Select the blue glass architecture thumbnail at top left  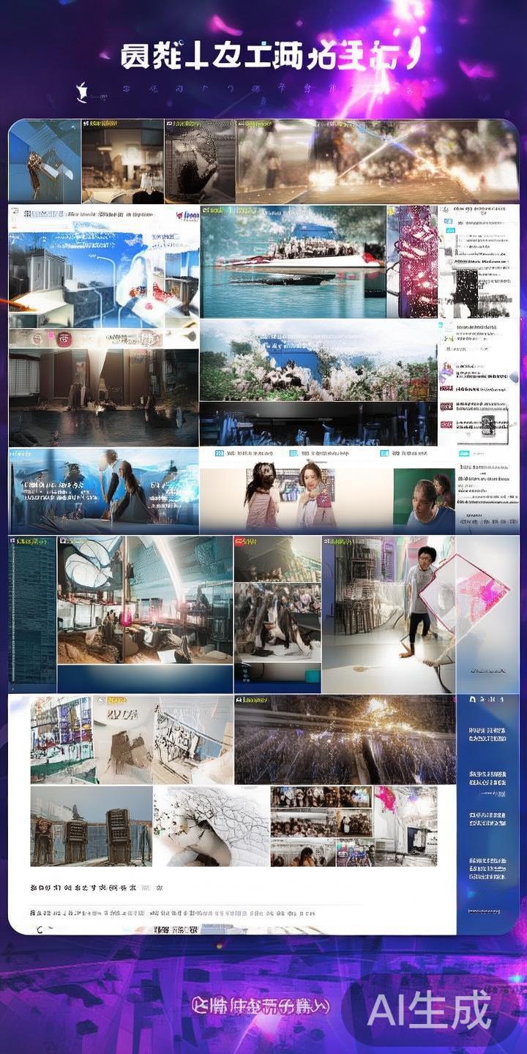point(45,161)
